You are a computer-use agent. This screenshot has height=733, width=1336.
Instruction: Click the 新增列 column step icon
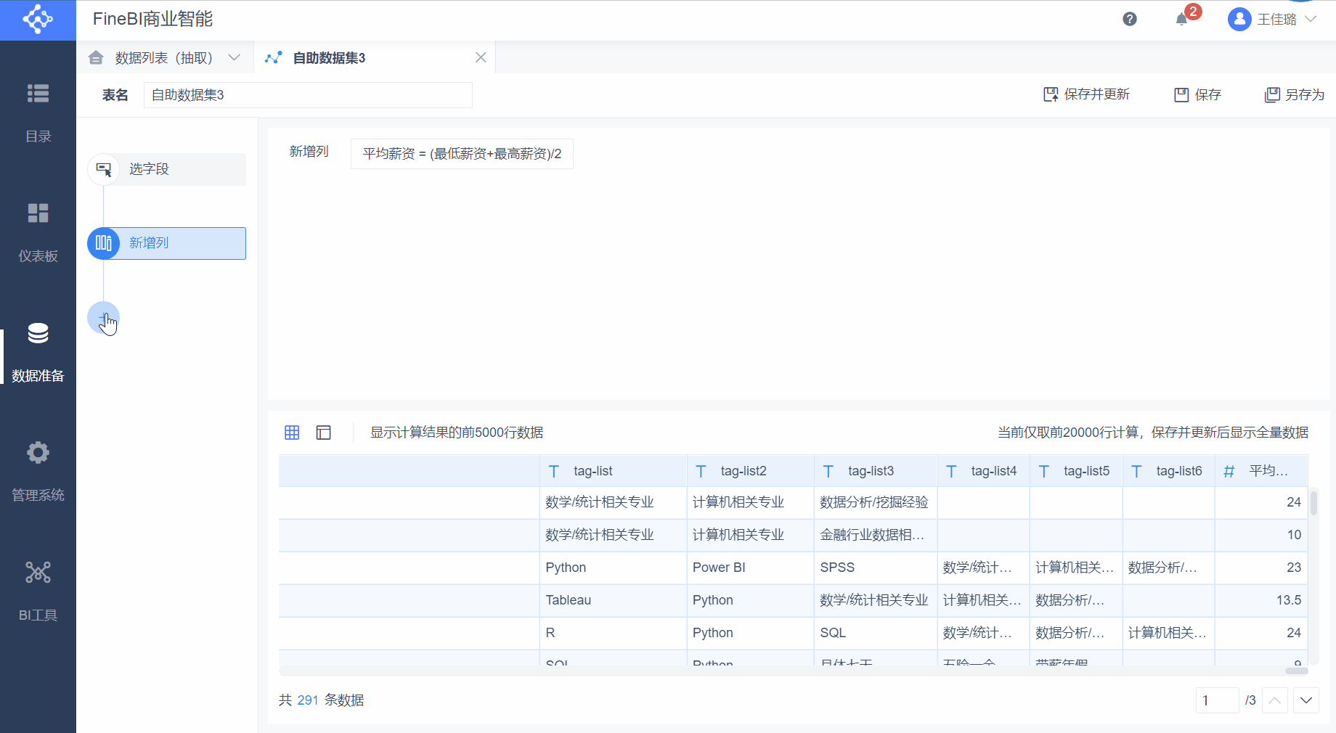[104, 243]
